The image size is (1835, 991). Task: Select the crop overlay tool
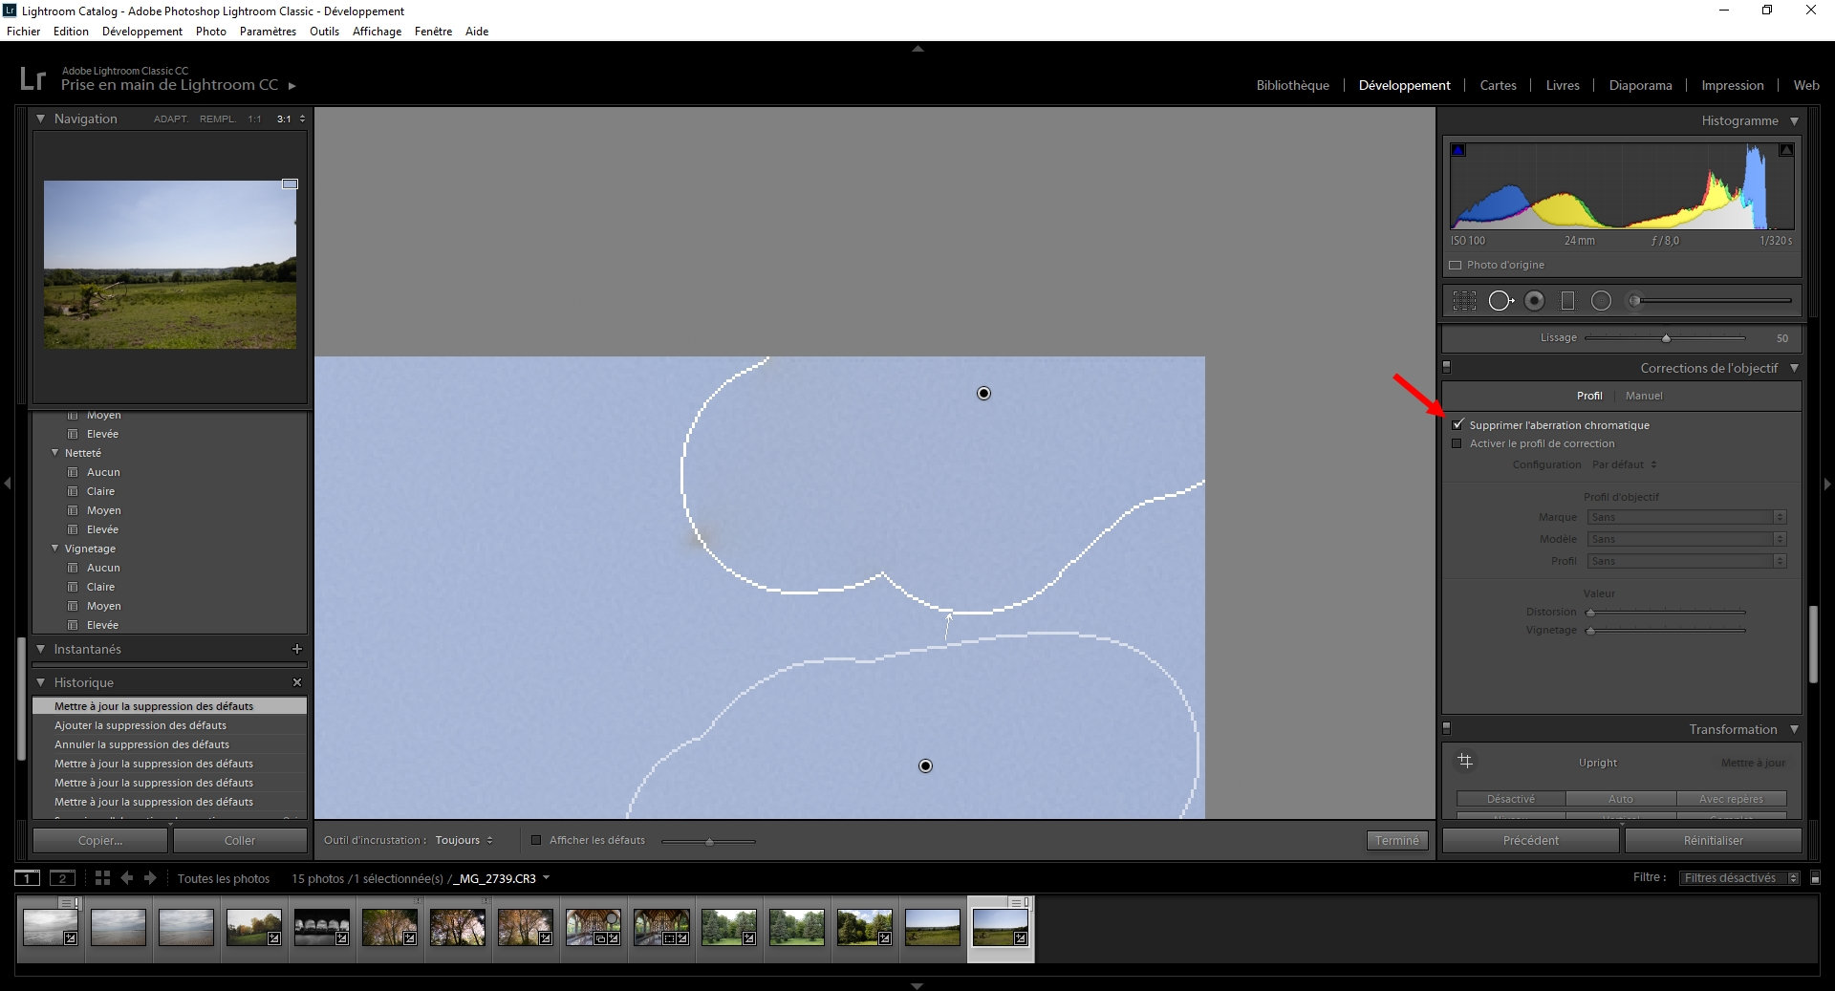(1464, 301)
